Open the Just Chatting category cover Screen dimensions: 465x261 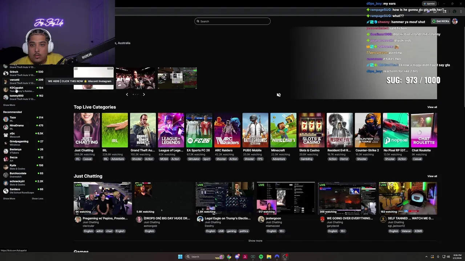click(x=86, y=130)
